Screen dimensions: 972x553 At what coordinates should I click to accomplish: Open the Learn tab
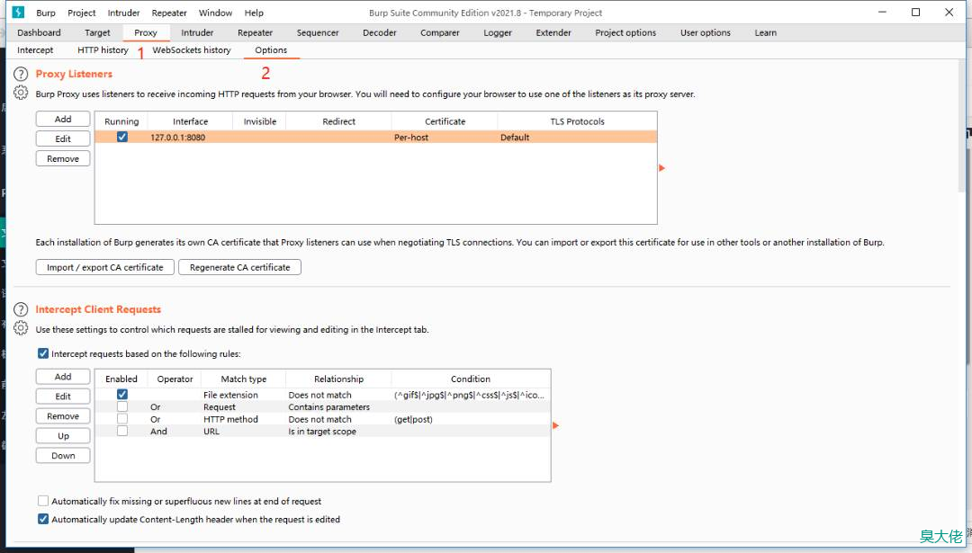[x=766, y=33]
